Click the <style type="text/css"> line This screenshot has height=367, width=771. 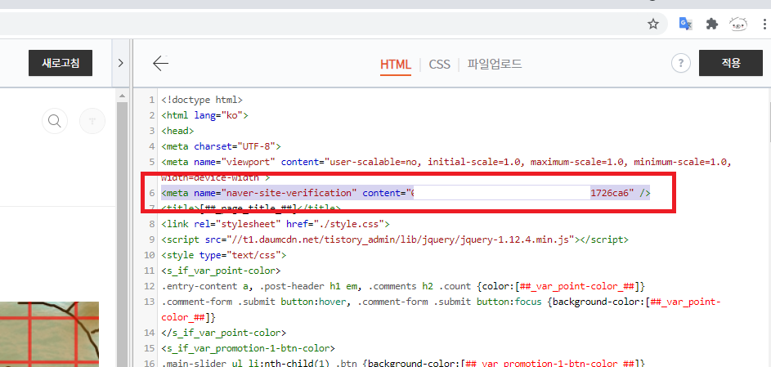[224, 255]
